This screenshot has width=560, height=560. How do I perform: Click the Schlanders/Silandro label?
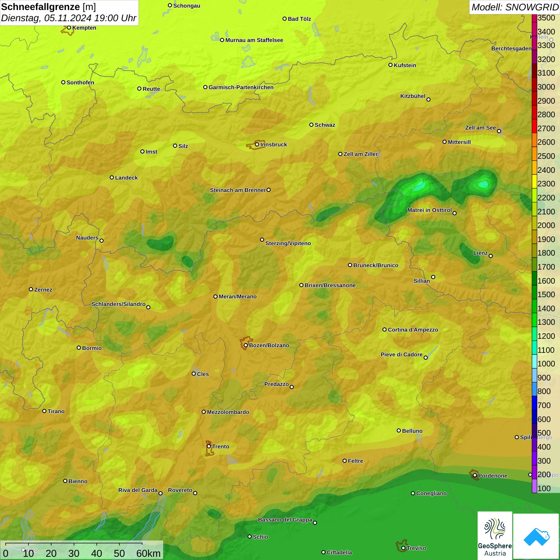click(118, 304)
